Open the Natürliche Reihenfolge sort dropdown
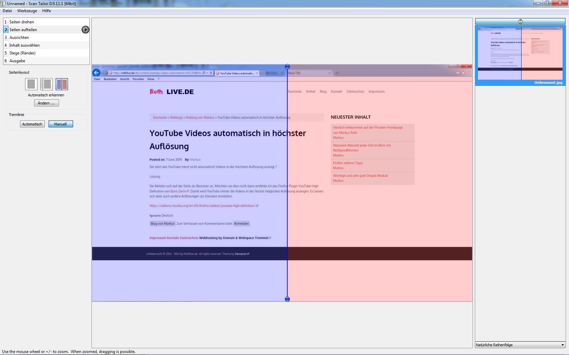This screenshot has width=569, height=355. point(520,345)
